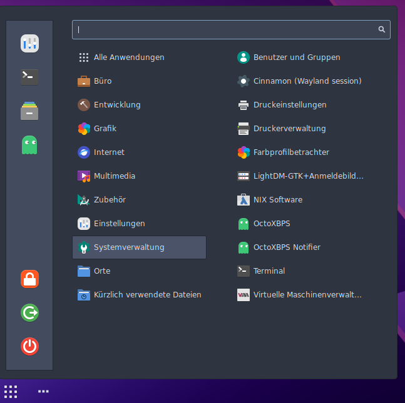The height and width of the screenshot is (403, 405).
Task: Click the search magnifier icon
Action: (x=381, y=29)
